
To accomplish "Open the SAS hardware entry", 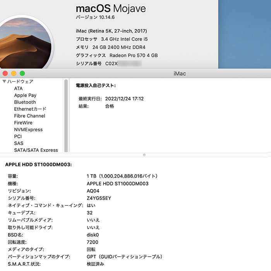I will 19,143.
